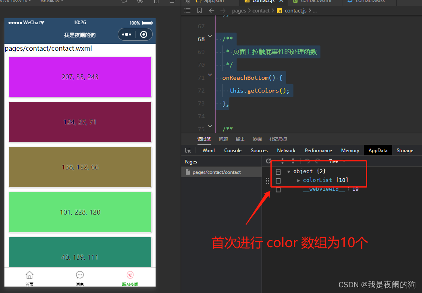
Task: Grab the drag handle beside colorList row
Action: point(268,181)
